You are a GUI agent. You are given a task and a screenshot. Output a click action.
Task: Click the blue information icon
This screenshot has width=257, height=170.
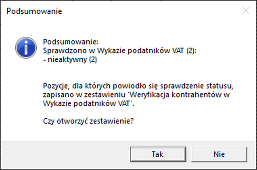(26, 48)
